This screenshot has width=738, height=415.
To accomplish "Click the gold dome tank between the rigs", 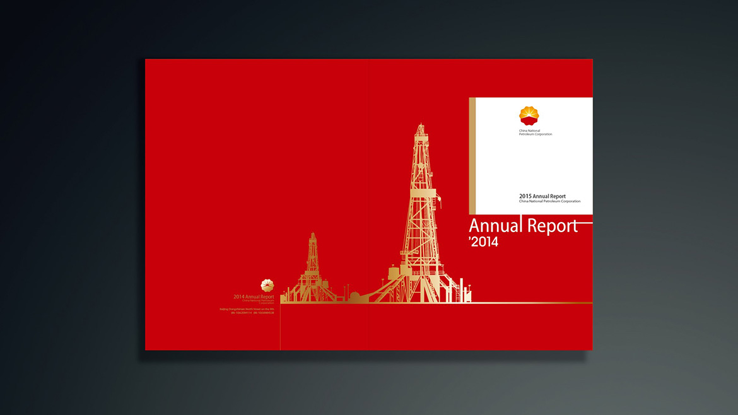I will click(354, 296).
